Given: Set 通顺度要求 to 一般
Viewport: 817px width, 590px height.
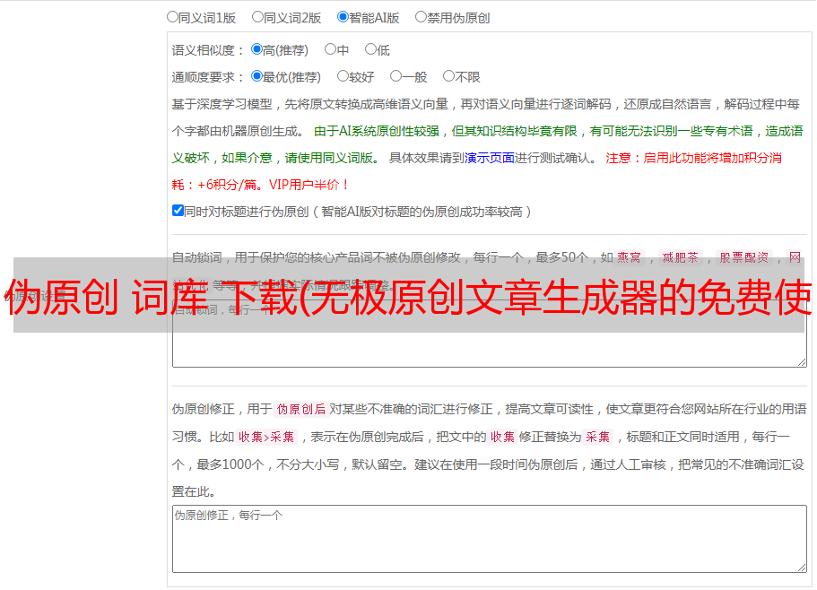Looking at the screenshot, I should [396, 76].
